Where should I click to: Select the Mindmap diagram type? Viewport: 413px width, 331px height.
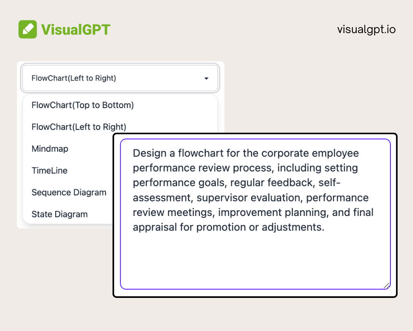tap(50, 149)
